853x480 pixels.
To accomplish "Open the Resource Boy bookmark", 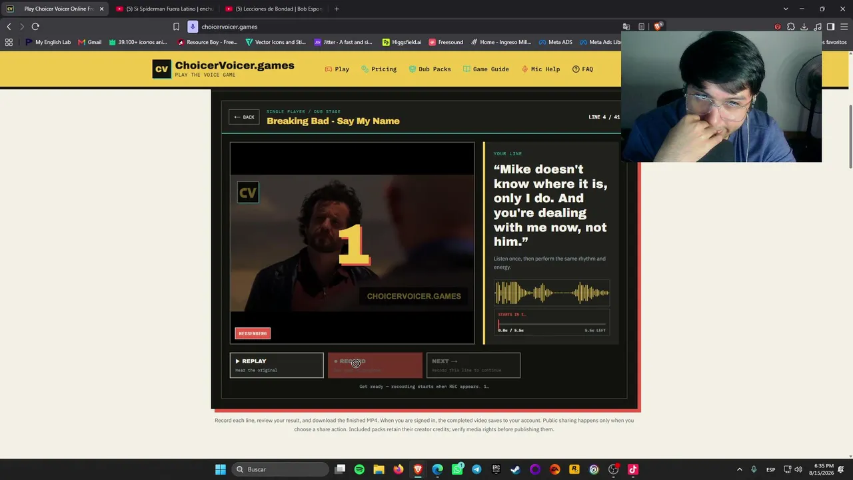I will (208, 42).
